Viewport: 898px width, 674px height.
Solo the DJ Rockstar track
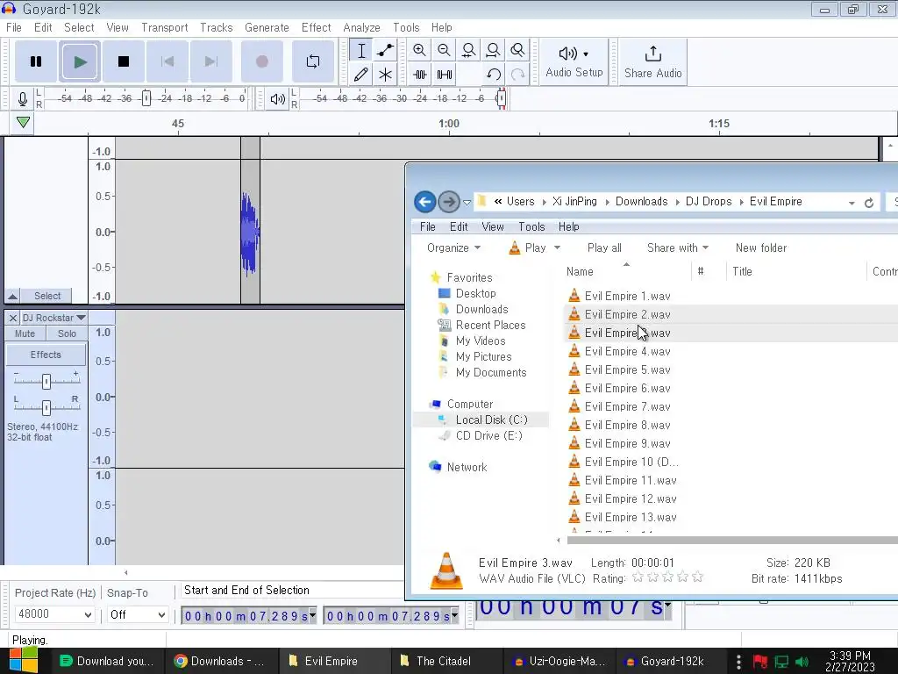67,333
